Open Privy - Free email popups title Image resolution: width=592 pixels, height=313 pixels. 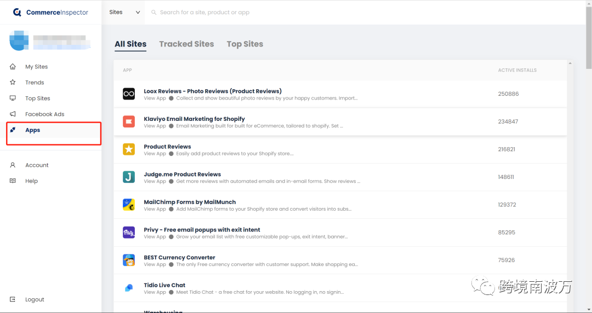pyautogui.click(x=202, y=230)
